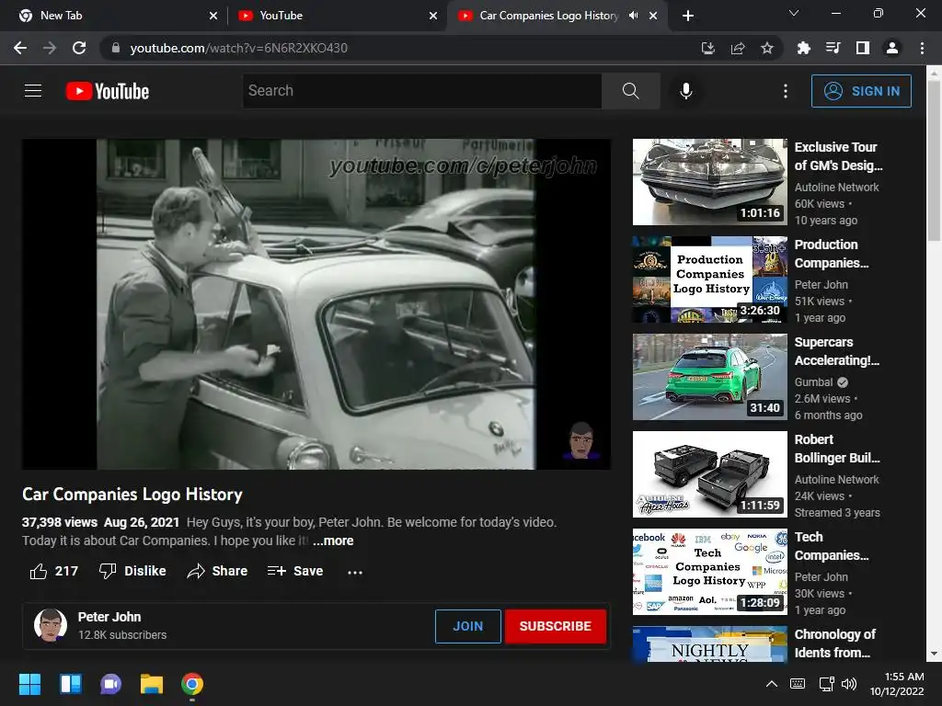Click the share page icon in address bar
Screen dimensions: 942x706
pos(738,48)
